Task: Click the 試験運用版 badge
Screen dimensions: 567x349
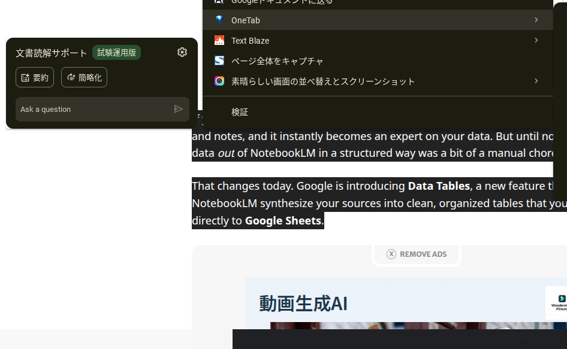Action: tap(116, 53)
